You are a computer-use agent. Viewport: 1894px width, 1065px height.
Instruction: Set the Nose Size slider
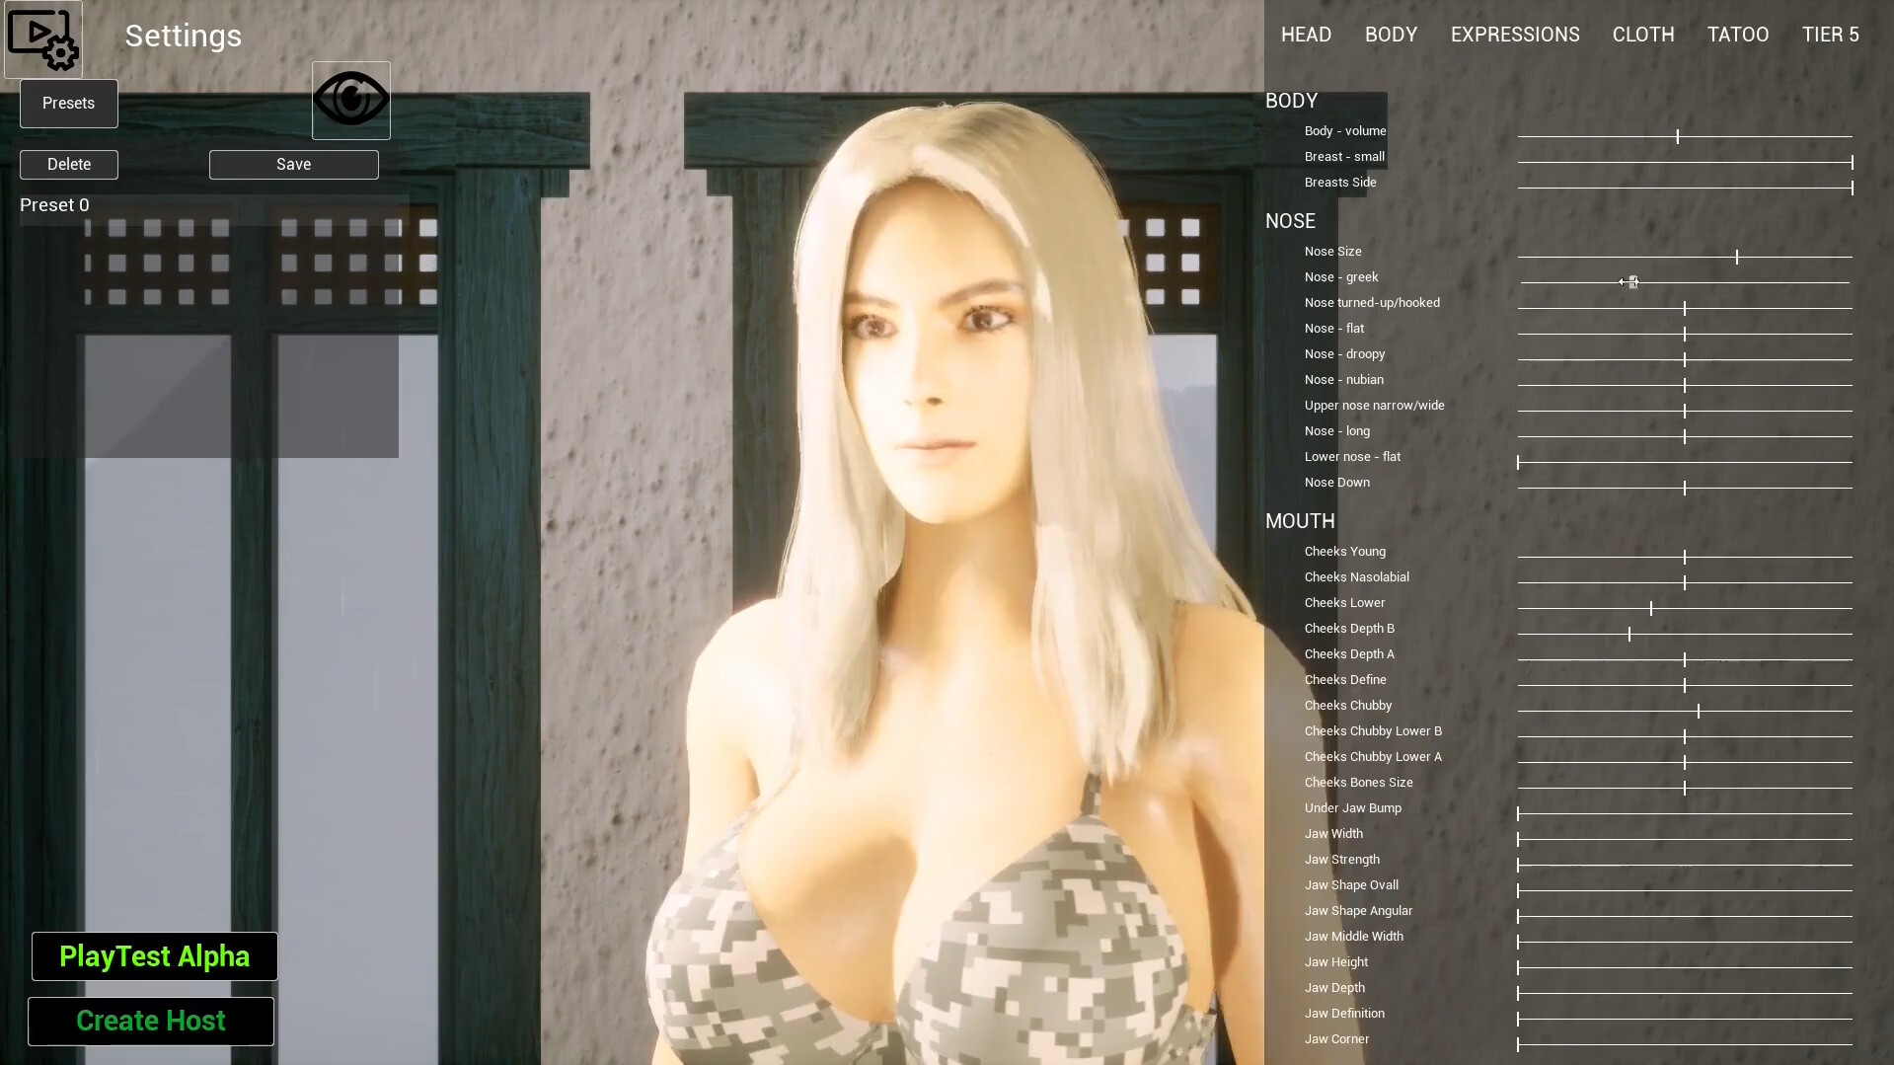(1737, 257)
